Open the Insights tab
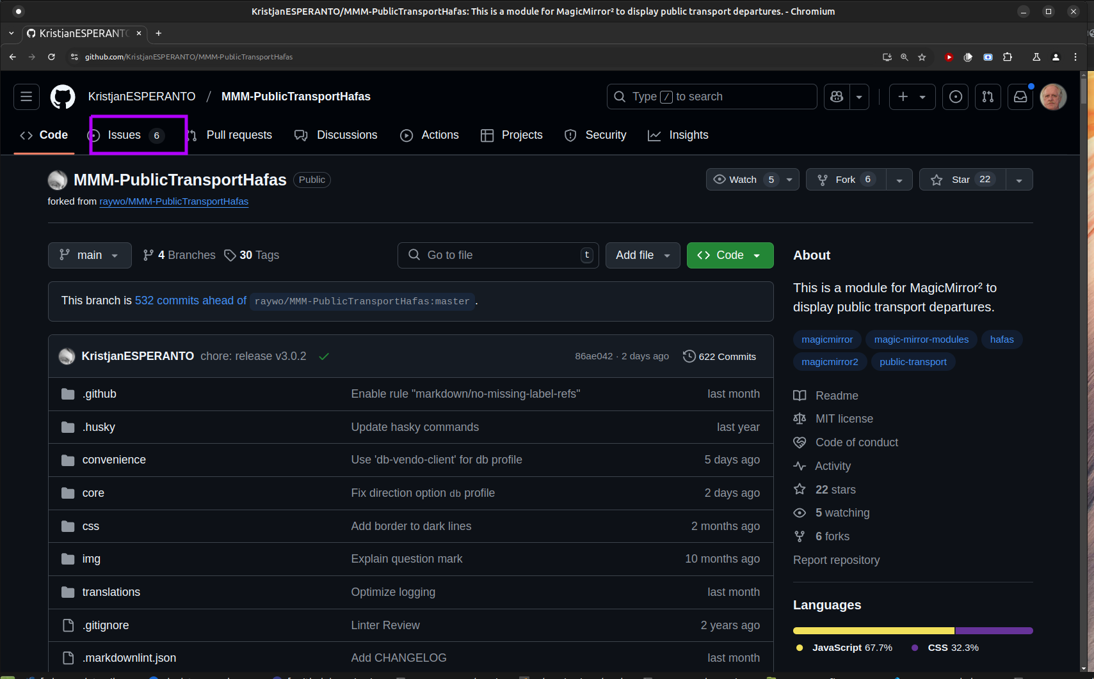This screenshot has width=1094, height=679. pos(679,135)
